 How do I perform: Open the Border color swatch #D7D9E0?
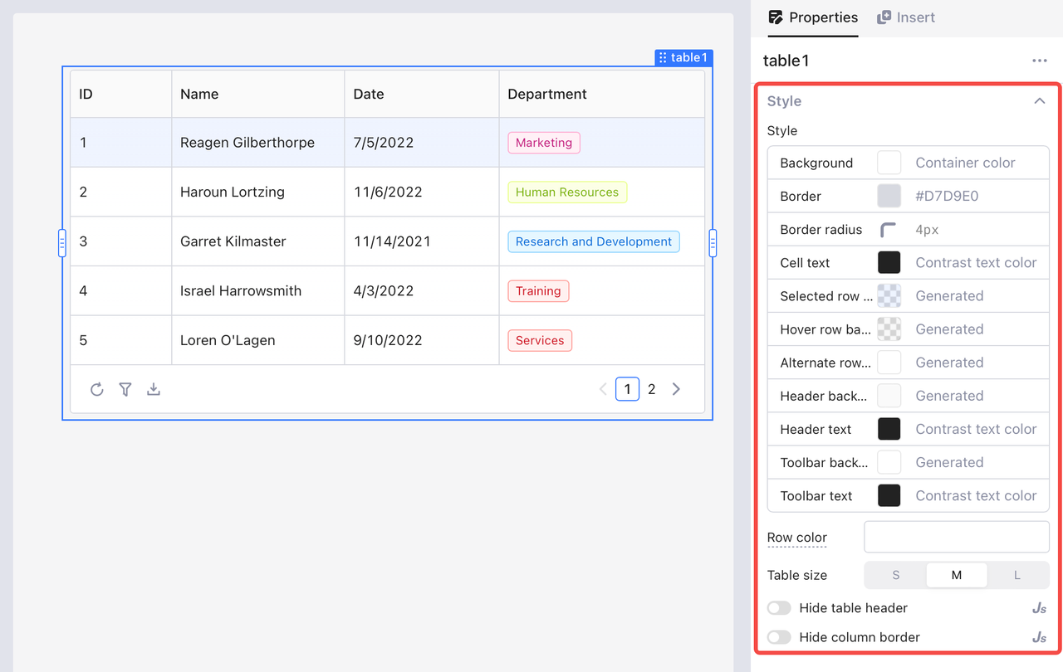(889, 196)
